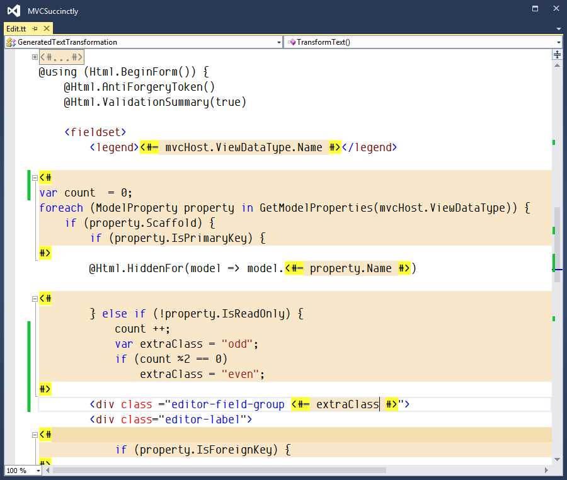
Task: Click the GeneratedTextTransformation class icon
Action: [x=11, y=42]
